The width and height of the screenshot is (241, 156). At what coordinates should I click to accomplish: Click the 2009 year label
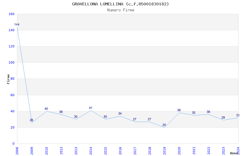tap(32, 151)
